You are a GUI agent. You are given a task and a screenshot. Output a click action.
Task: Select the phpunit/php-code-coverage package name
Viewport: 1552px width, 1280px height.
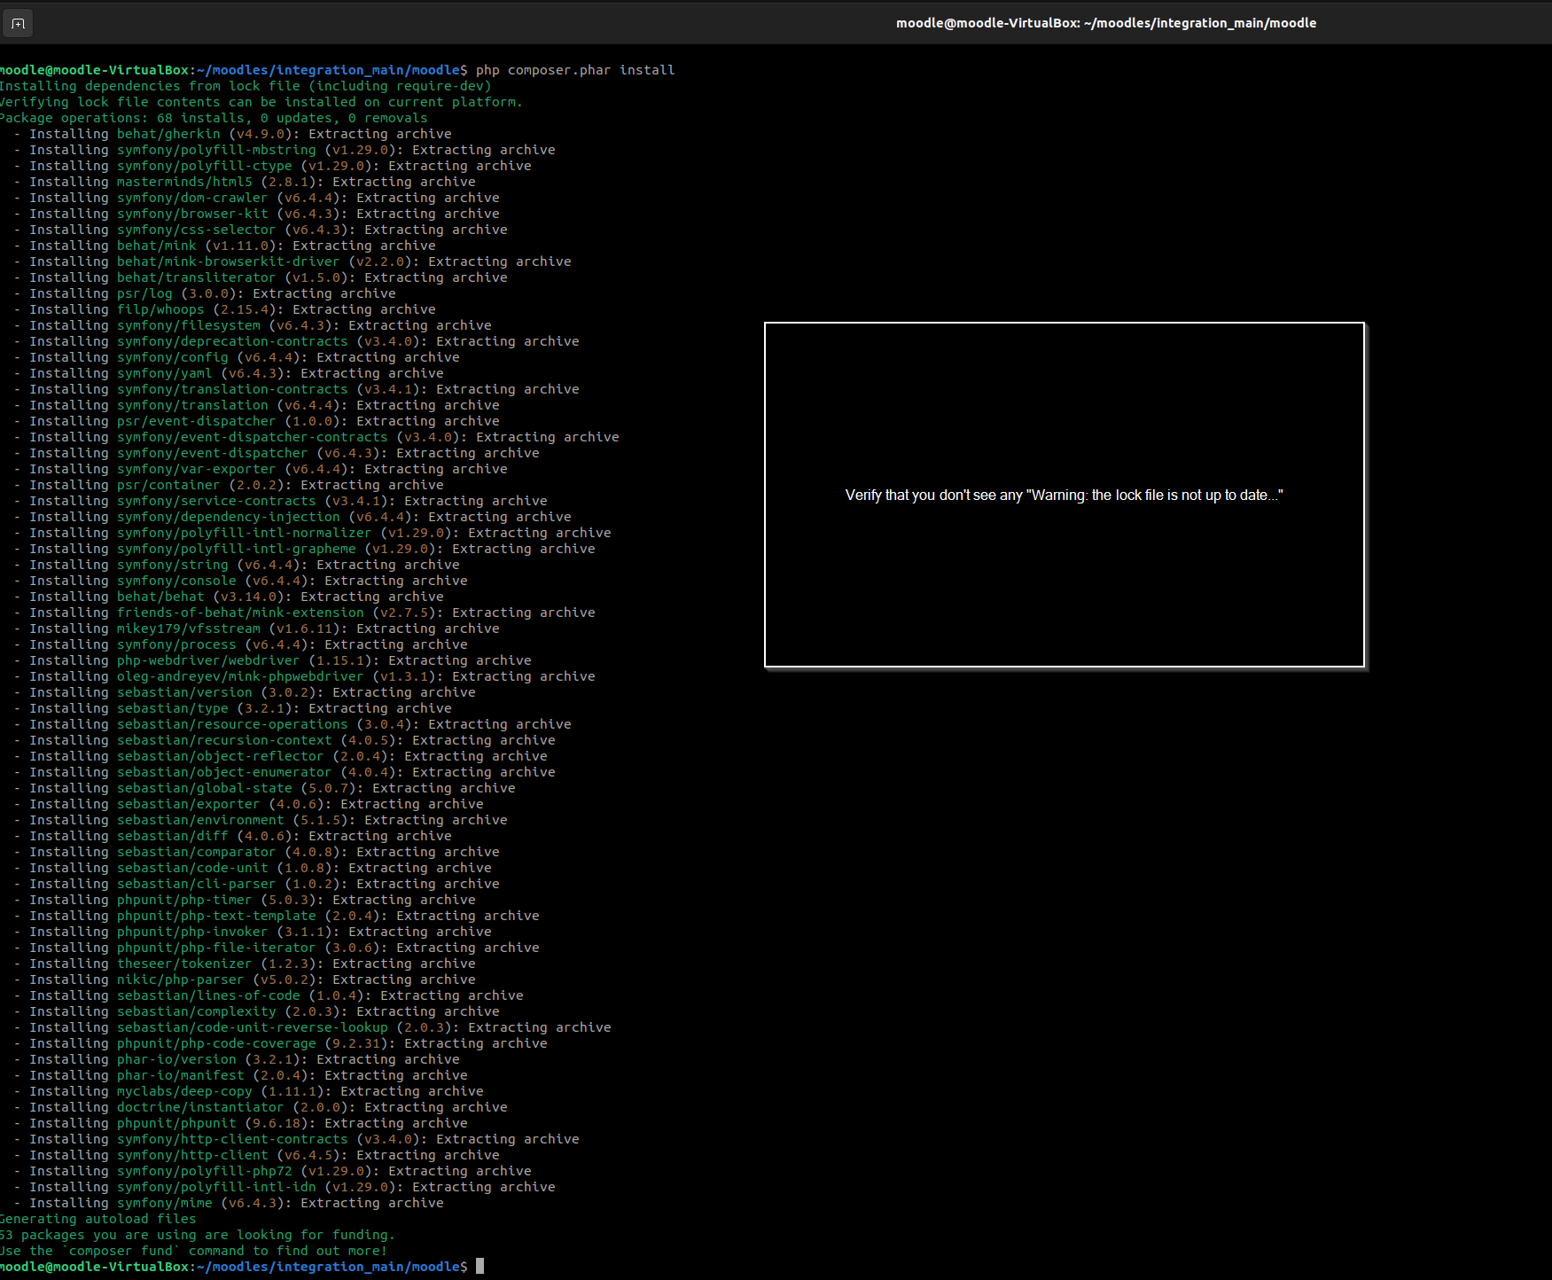pos(216,1043)
